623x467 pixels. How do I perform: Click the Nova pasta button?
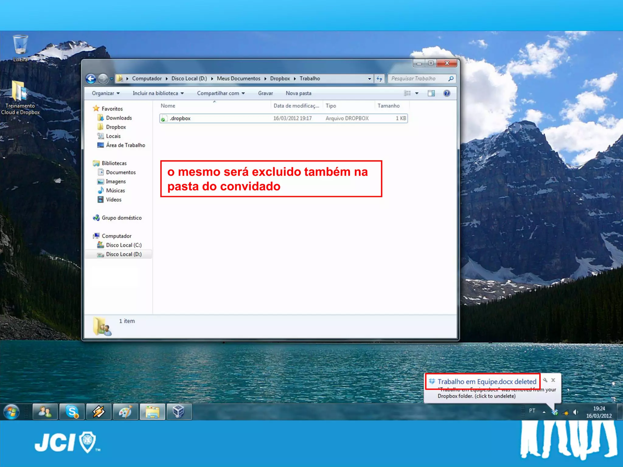point(298,93)
